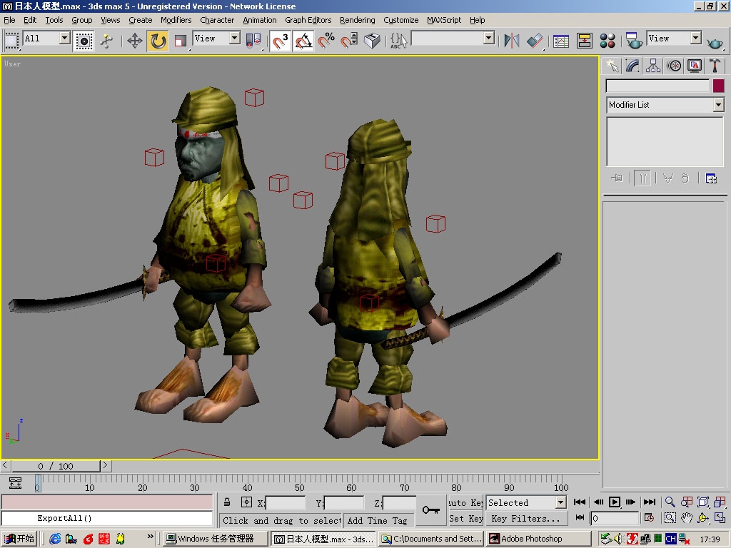731x548 pixels.
Task: Toggle the selection lock padlock
Action: (227, 502)
